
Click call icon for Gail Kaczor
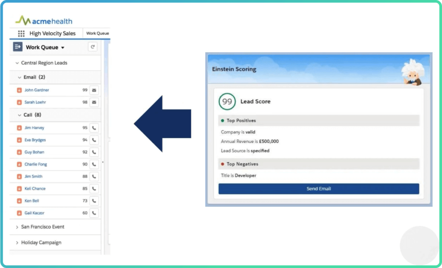94,213
